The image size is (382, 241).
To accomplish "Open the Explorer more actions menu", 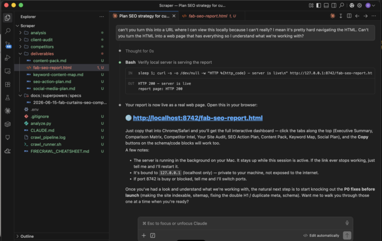I will click(101, 16).
